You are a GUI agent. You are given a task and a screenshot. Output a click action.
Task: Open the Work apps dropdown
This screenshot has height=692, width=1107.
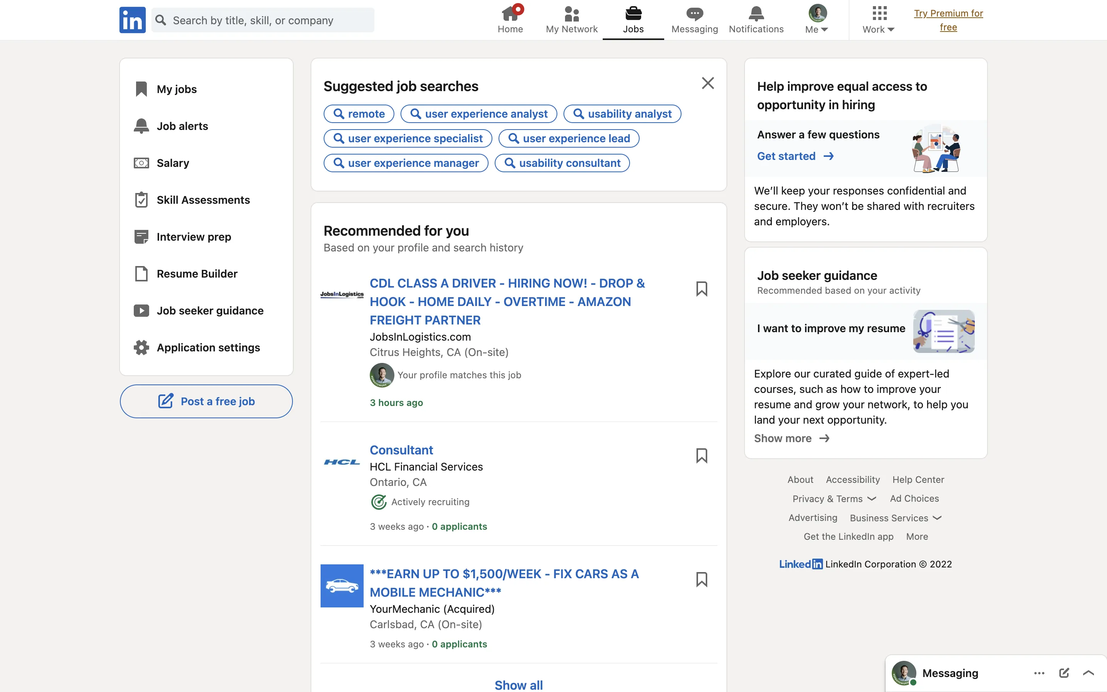(x=878, y=20)
